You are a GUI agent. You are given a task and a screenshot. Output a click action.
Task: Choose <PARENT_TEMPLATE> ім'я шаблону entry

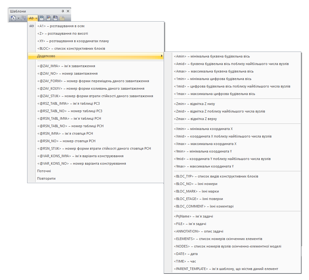point(226,269)
